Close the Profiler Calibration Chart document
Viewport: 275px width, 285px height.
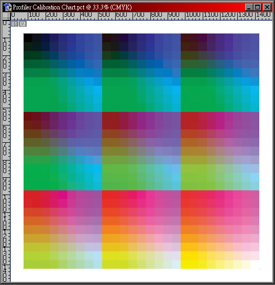point(267,7)
